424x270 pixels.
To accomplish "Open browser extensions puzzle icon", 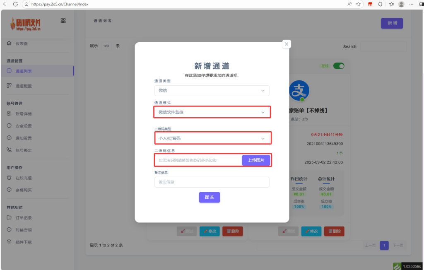I will (381, 4).
